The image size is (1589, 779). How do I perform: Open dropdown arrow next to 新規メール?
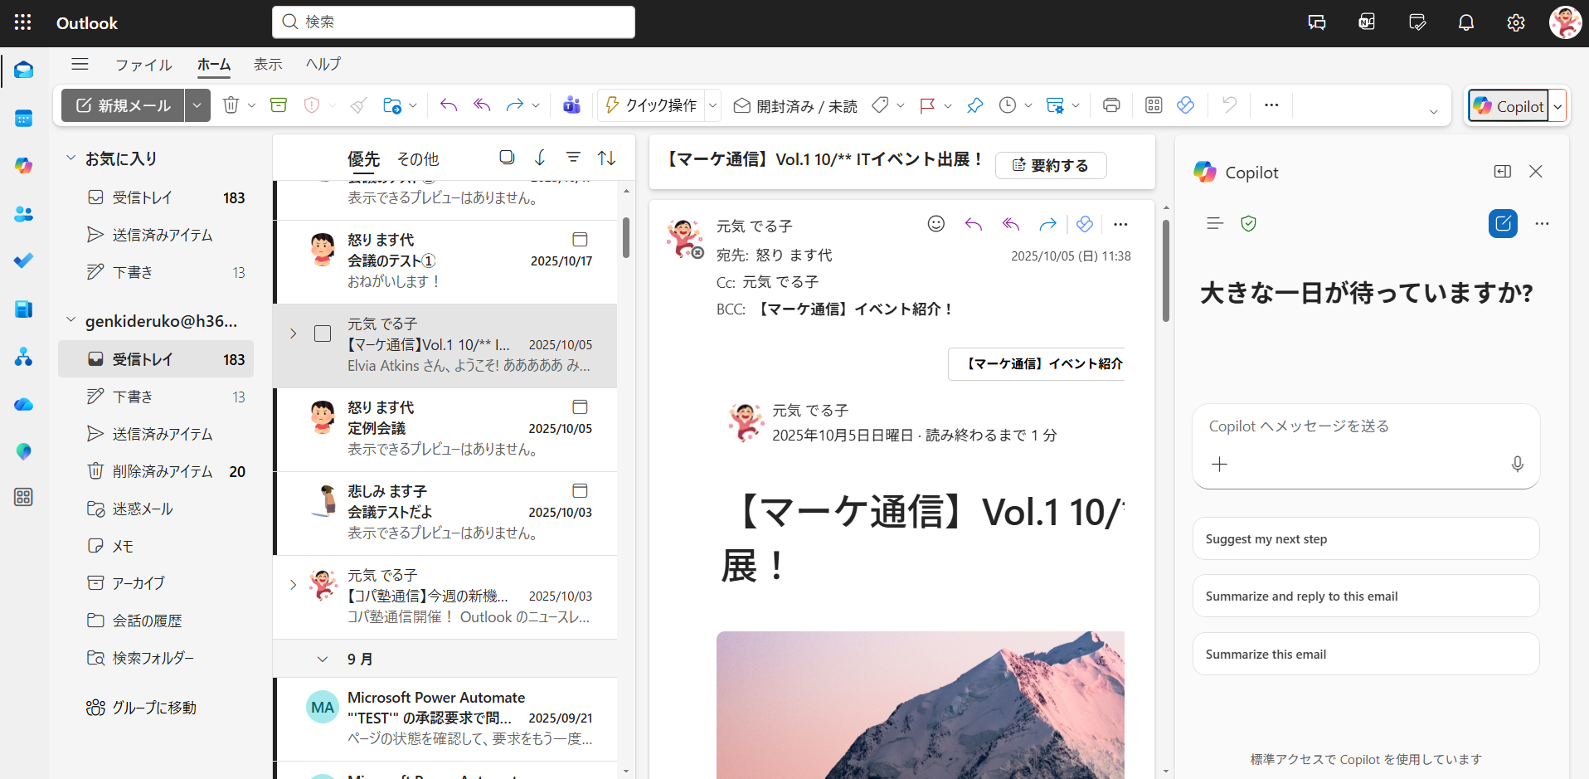pos(197,105)
